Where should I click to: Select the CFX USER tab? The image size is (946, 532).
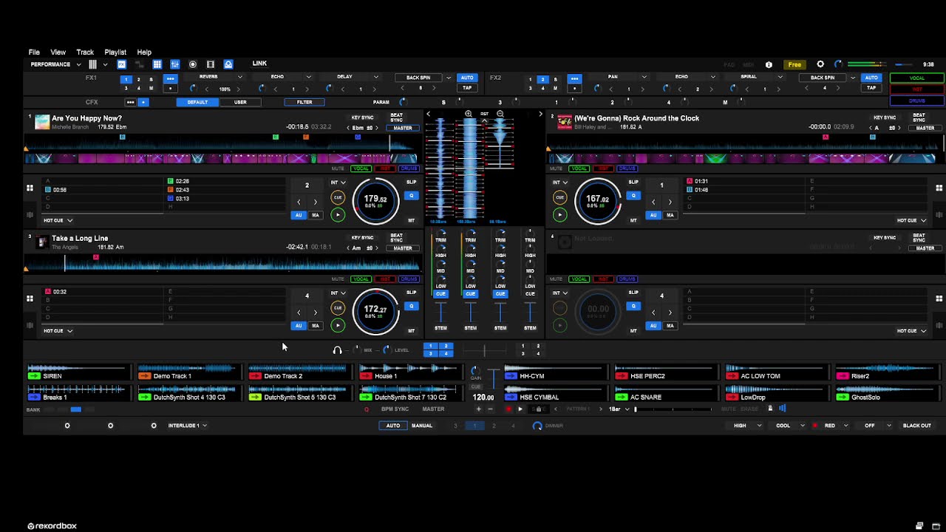(240, 102)
